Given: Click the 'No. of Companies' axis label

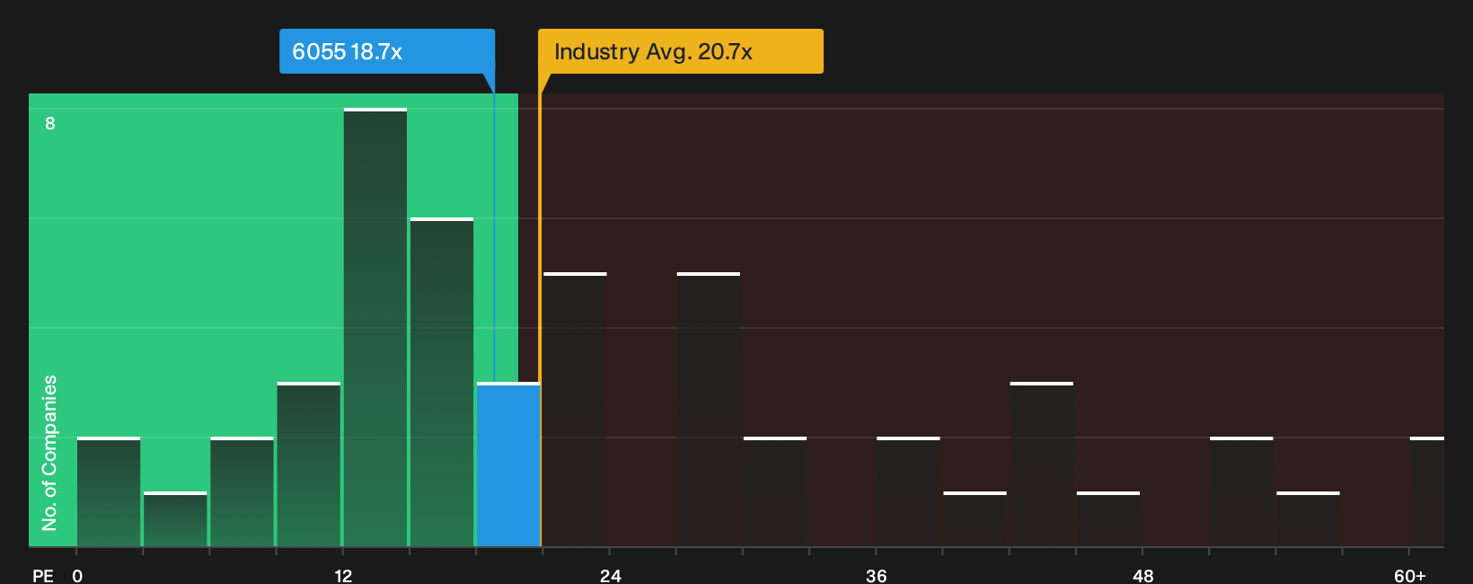Looking at the screenshot, I should point(49,452).
